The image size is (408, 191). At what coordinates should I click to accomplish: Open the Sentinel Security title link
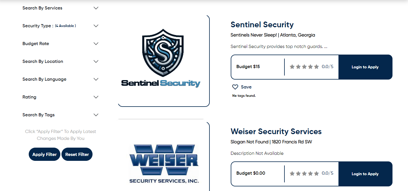coord(262,25)
